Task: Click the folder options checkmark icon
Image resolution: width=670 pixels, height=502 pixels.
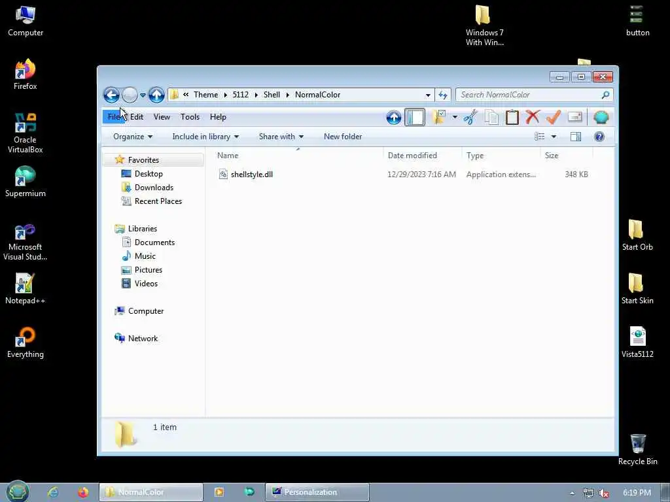Action: [x=439, y=117]
